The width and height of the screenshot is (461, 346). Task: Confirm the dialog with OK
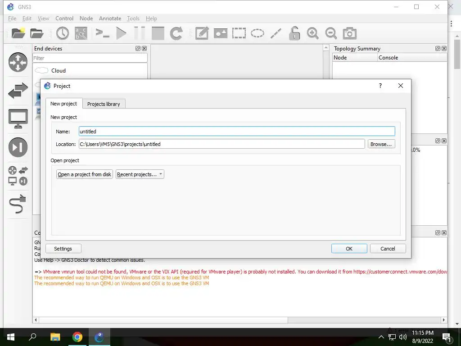point(349,249)
